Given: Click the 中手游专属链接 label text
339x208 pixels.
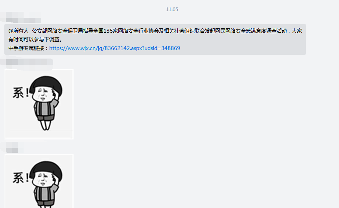Looking at the screenshot, I should (x=26, y=48).
